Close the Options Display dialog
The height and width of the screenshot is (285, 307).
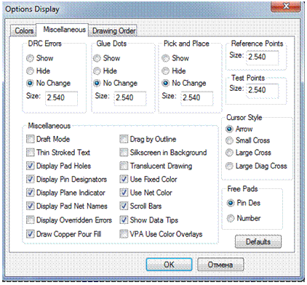click(287, 6)
